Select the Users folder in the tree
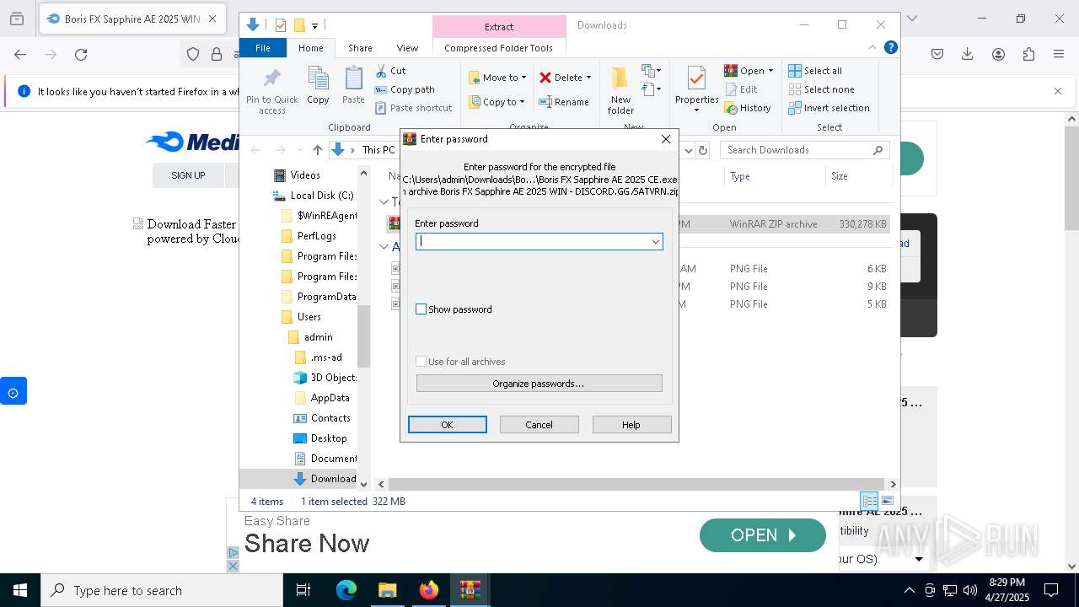The image size is (1079, 607). [x=309, y=317]
